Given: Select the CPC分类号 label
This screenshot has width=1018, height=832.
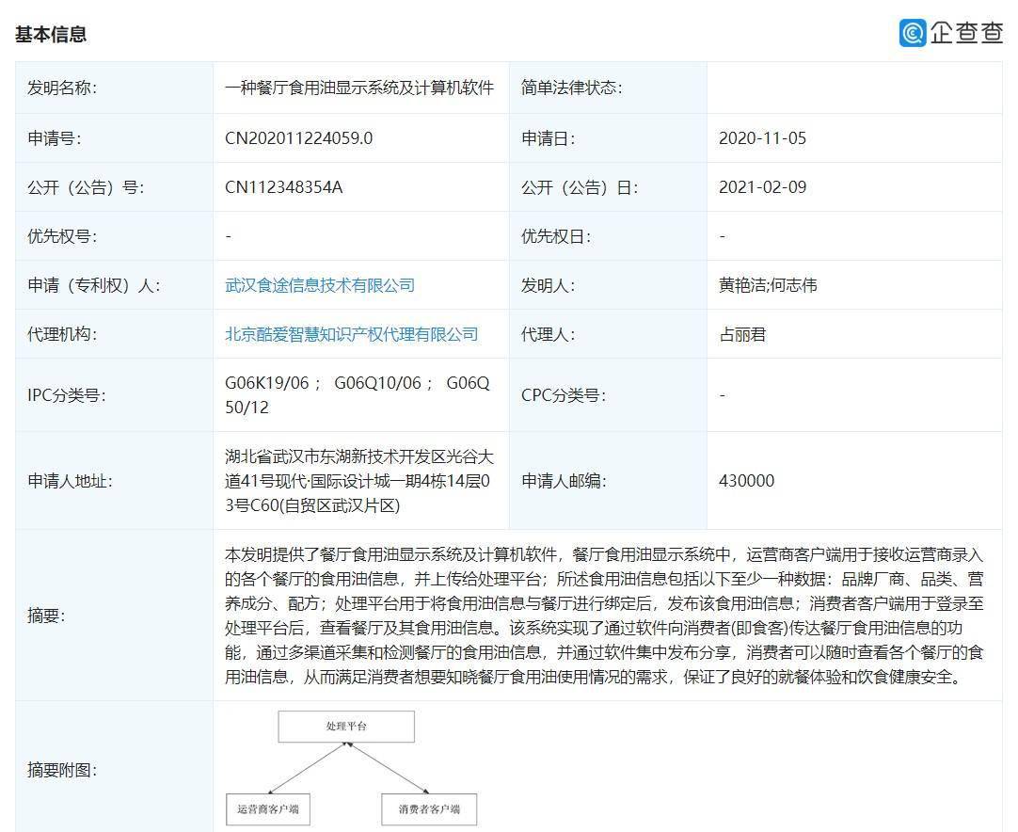Looking at the screenshot, I should (564, 395).
